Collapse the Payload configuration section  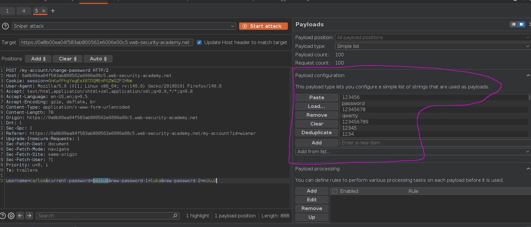click(x=528, y=75)
